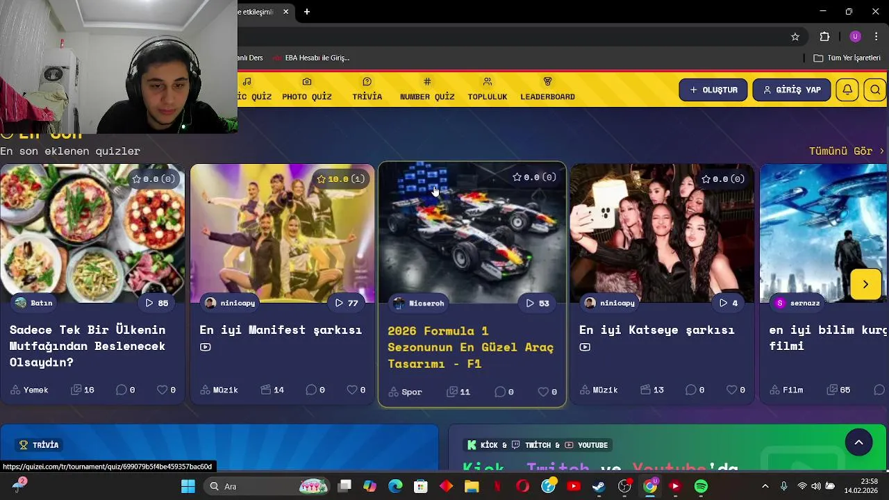Select the Yemek category tag
This screenshot has width=889, height=500.
pos(29,390)
